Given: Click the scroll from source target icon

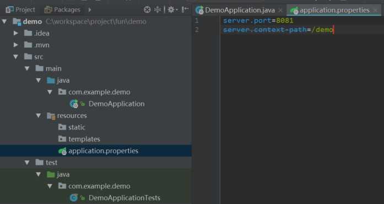Looking at the screenshot, I should tap(147, 9).
